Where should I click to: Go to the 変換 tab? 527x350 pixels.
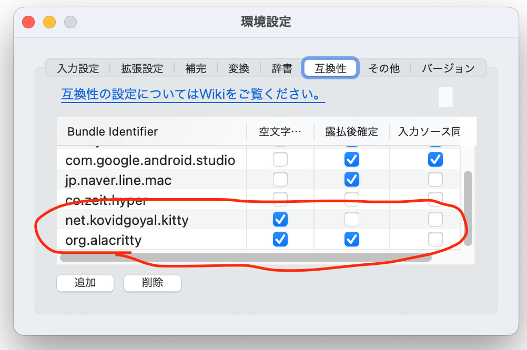(x=239, y=68)
